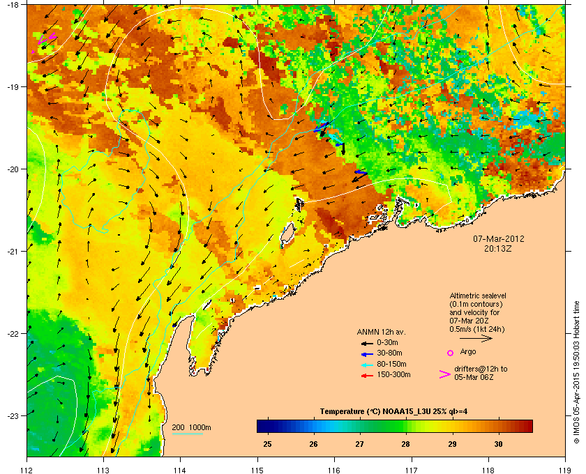Click the longitude axis label 119
This screenshot has height=474, width=586.
point(565,471)
